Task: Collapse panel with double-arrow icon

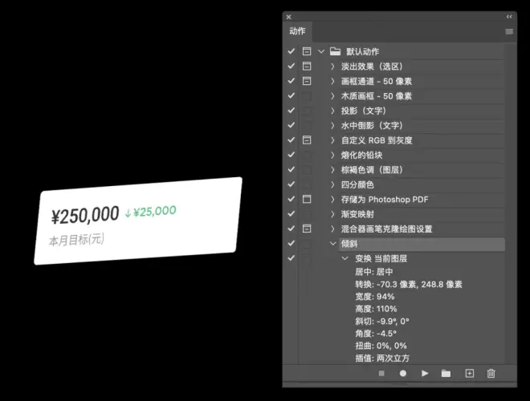Action: [509, 17]
